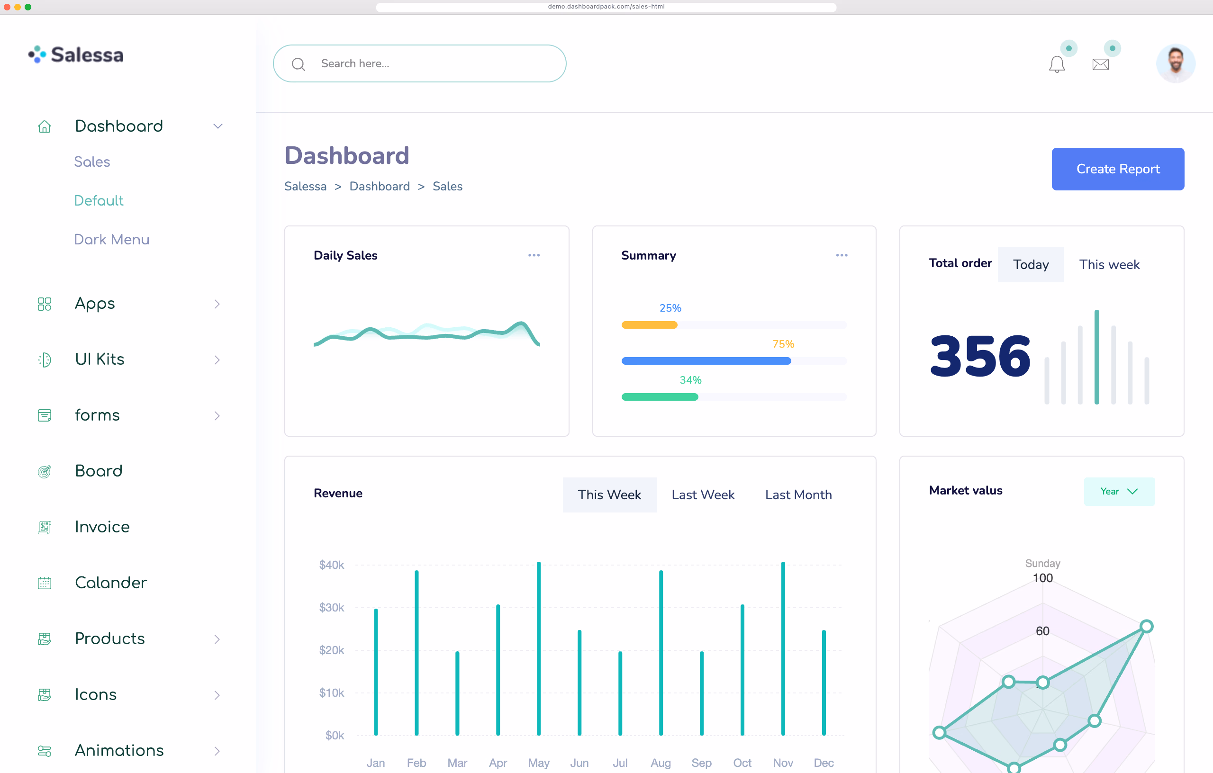Click the Market valus heading
Viewport: 1213px width, 773px height.
[965, 491]
